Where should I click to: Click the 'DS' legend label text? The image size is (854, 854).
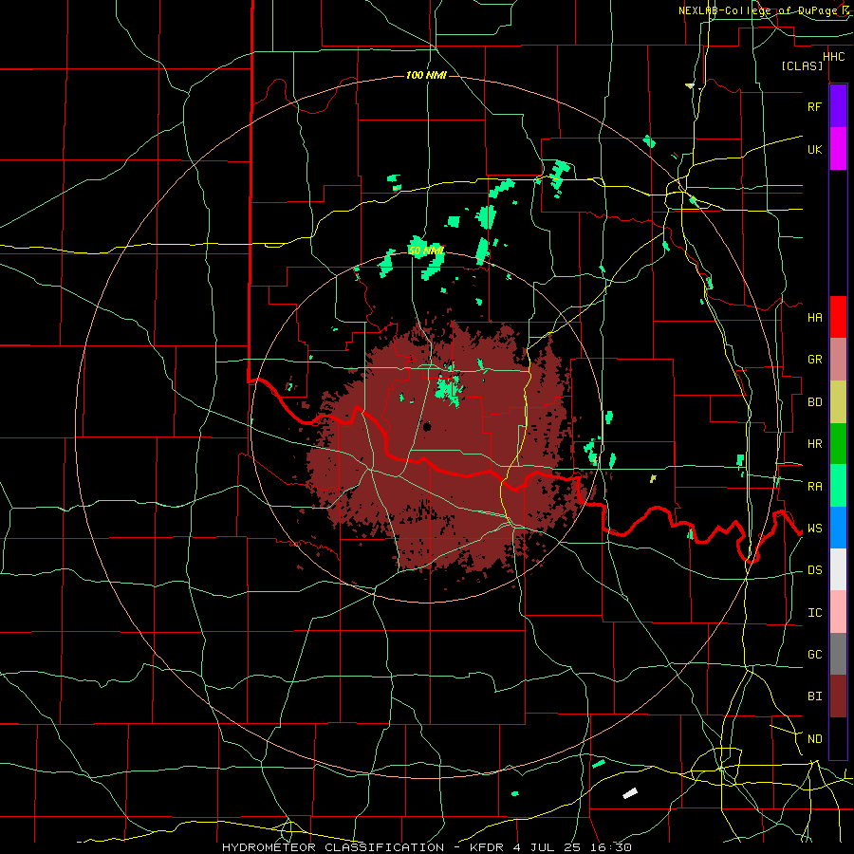814,569
